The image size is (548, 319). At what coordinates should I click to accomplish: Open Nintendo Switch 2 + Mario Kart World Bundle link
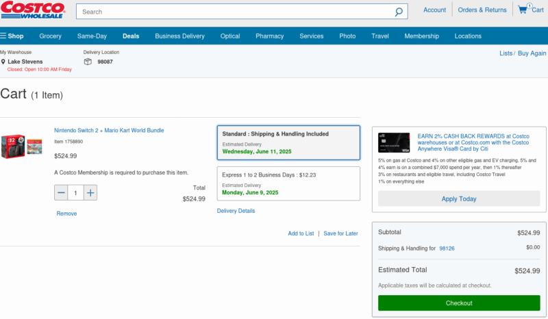click(109, 130)
